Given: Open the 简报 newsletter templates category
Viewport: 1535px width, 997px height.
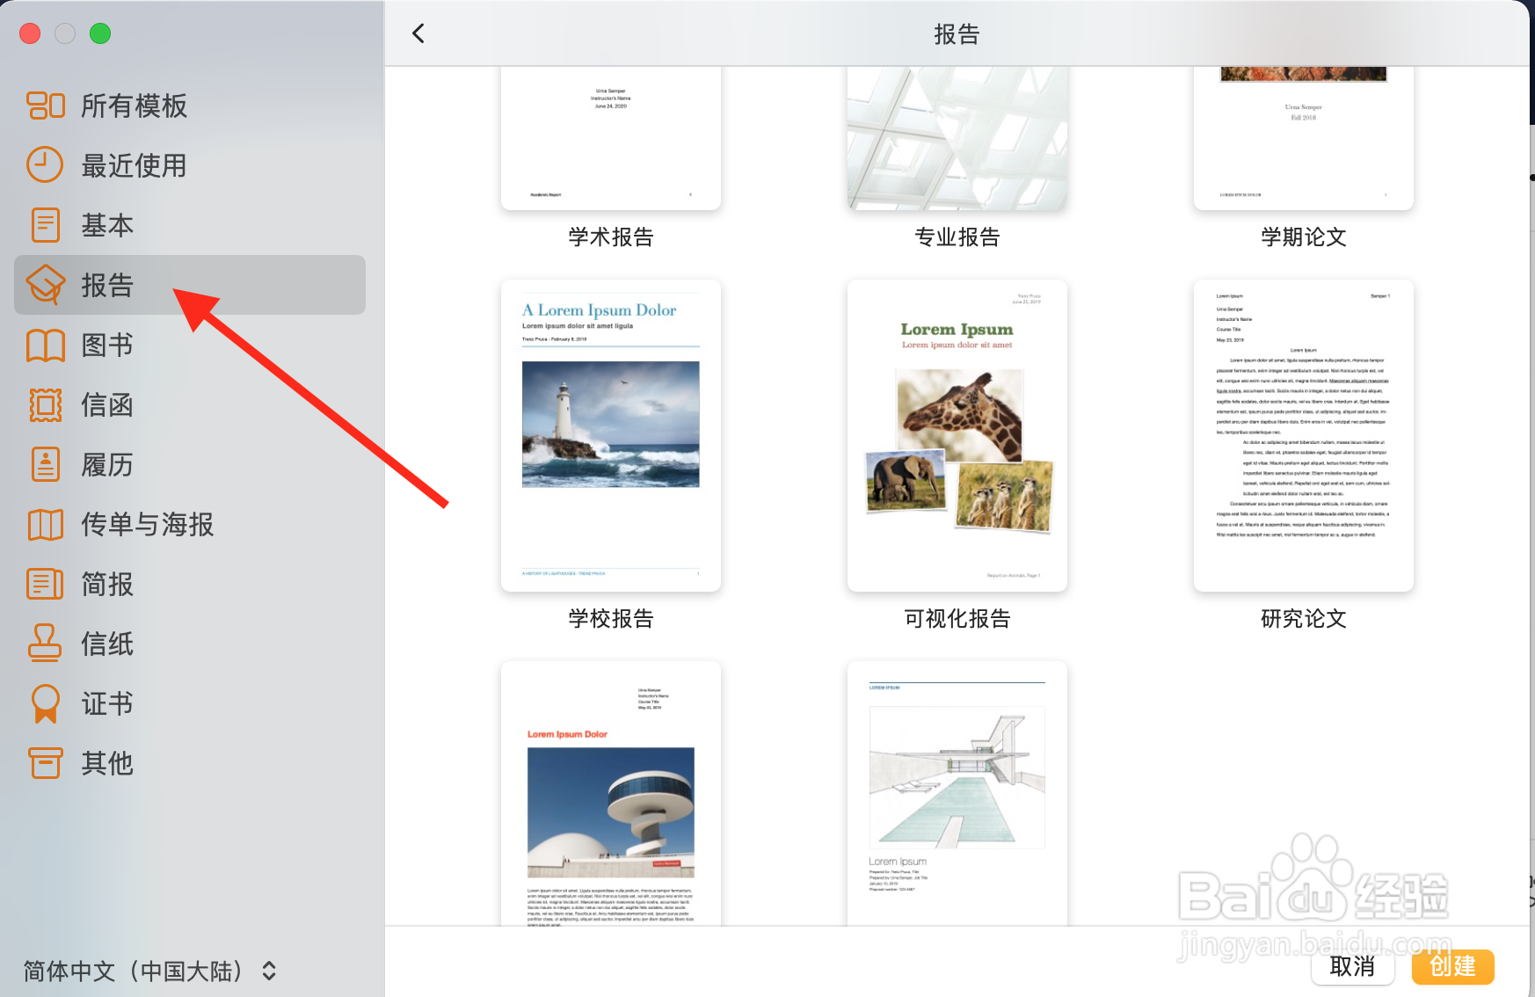Looking at the screenshot, I should click(x=46, y=584).
